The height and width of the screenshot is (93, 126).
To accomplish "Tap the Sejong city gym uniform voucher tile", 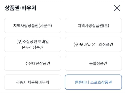I will pyautogui.click(x=33, y=82).
